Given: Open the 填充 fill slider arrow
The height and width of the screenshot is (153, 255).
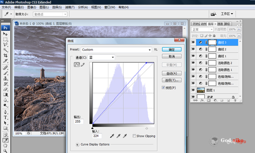Looking at the screenshot, I should (x=239, y=36).
